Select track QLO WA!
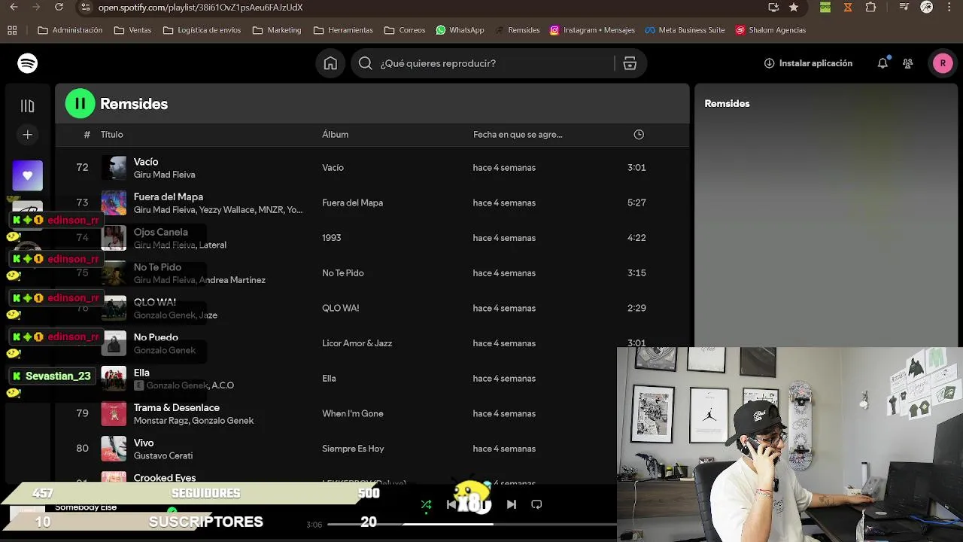The height and width of the screenshot is (542, 963). coord(155,302)
